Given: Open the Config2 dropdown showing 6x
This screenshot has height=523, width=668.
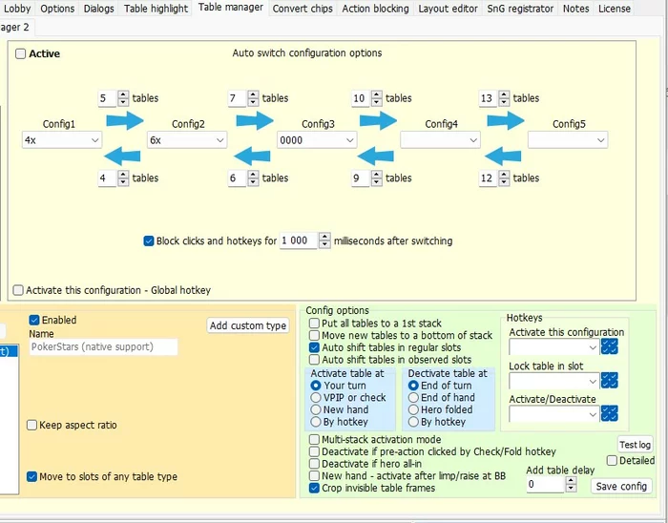Looking at the screenshot, I should point(187,140).
